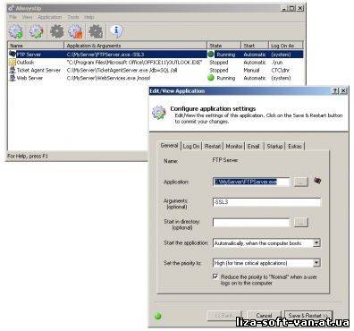
Task: Expand the Set the priority to dropdown
Action: pos(316,263)
